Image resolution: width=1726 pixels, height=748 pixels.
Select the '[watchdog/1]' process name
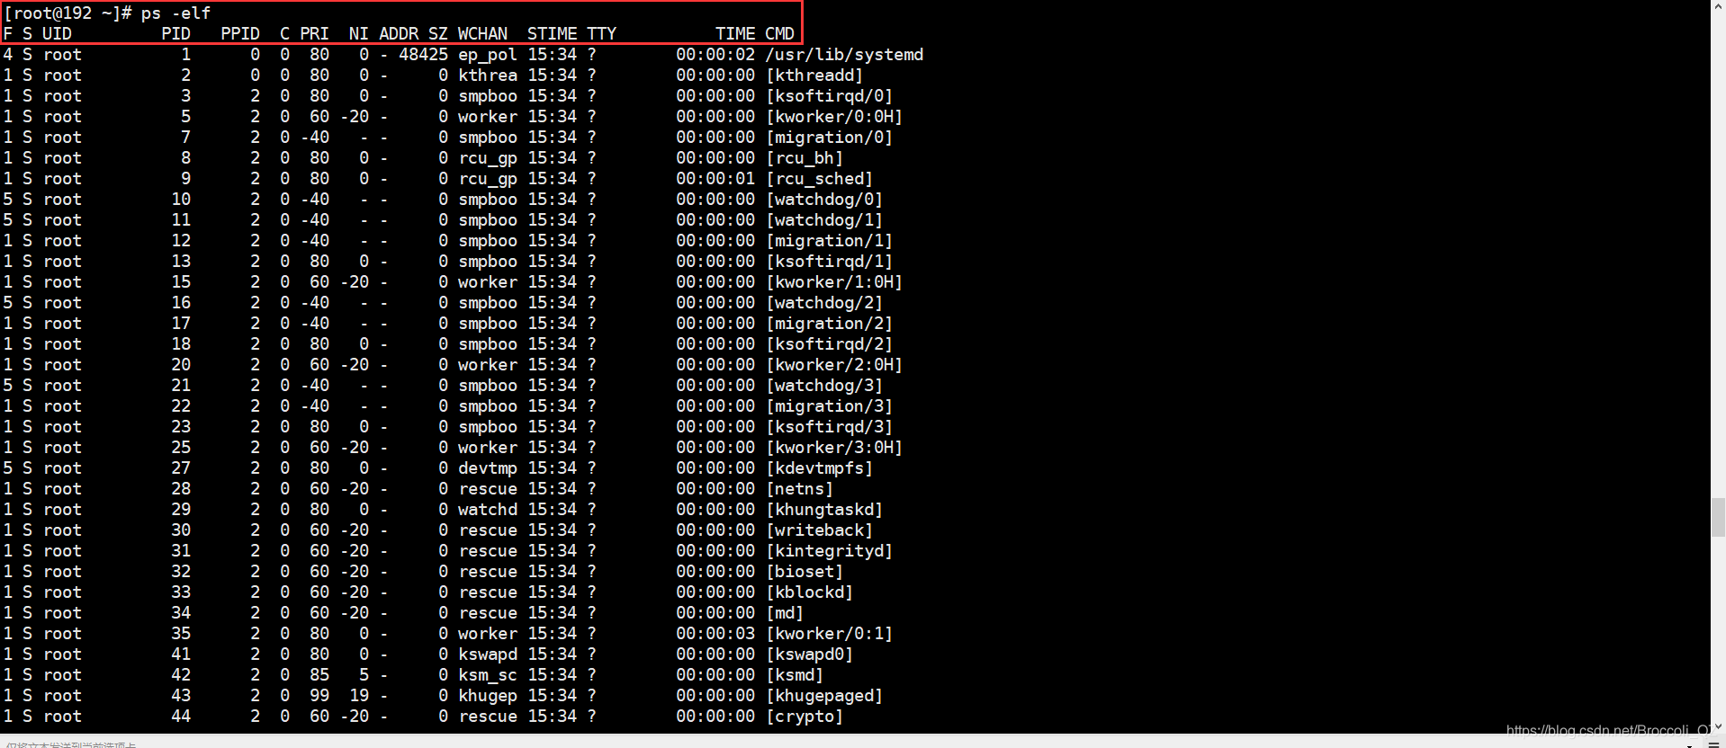(824, 220)
